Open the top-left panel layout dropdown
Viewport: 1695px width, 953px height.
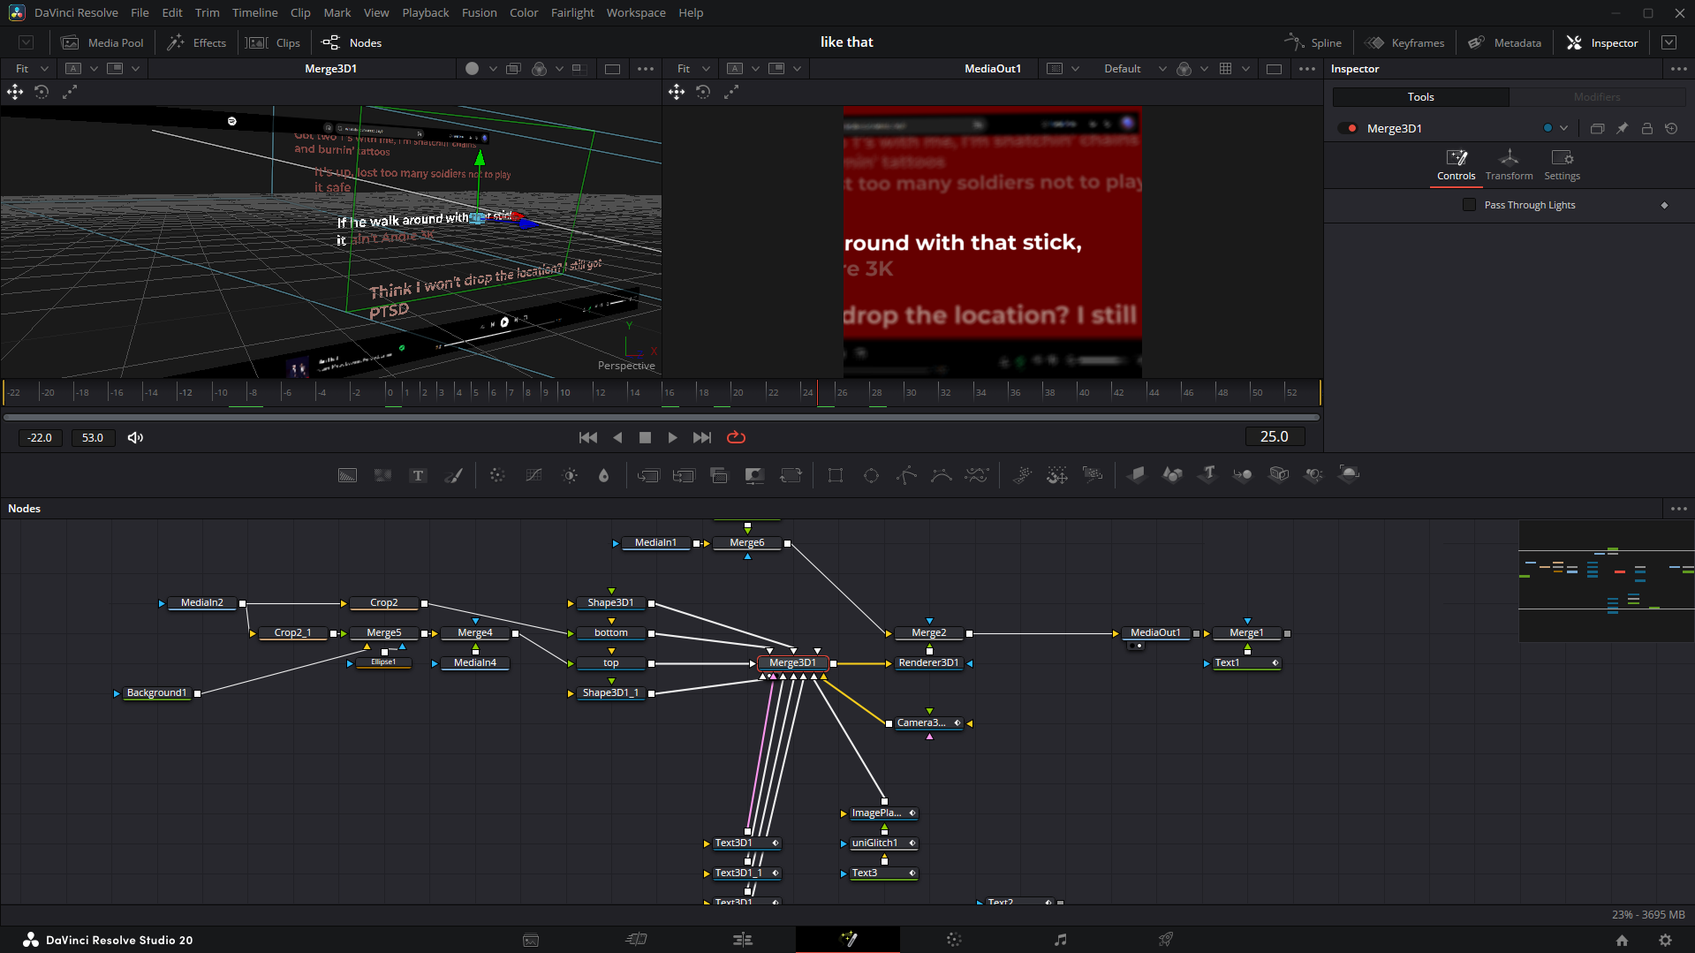click(26, 42)
